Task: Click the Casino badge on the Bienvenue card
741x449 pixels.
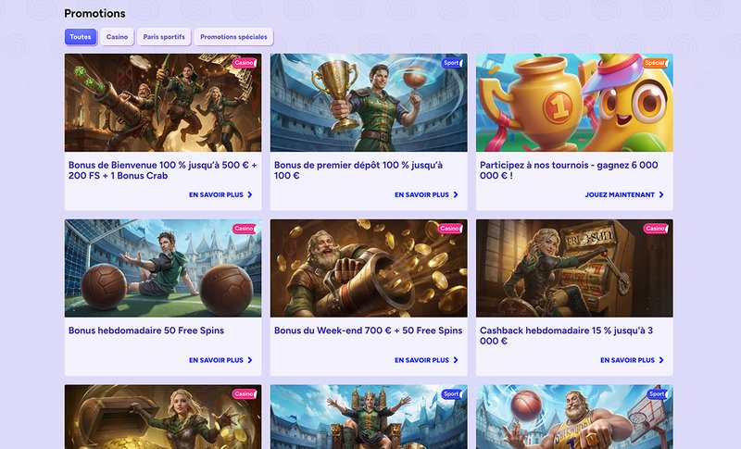Action: pos(244,63)
